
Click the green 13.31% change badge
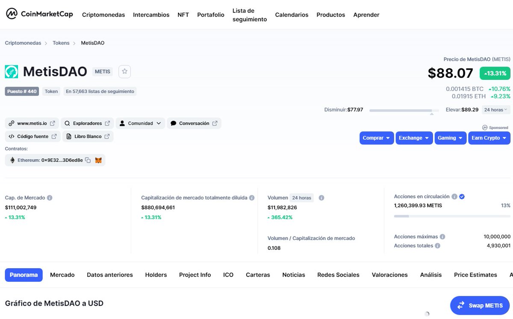pos(495,73)
